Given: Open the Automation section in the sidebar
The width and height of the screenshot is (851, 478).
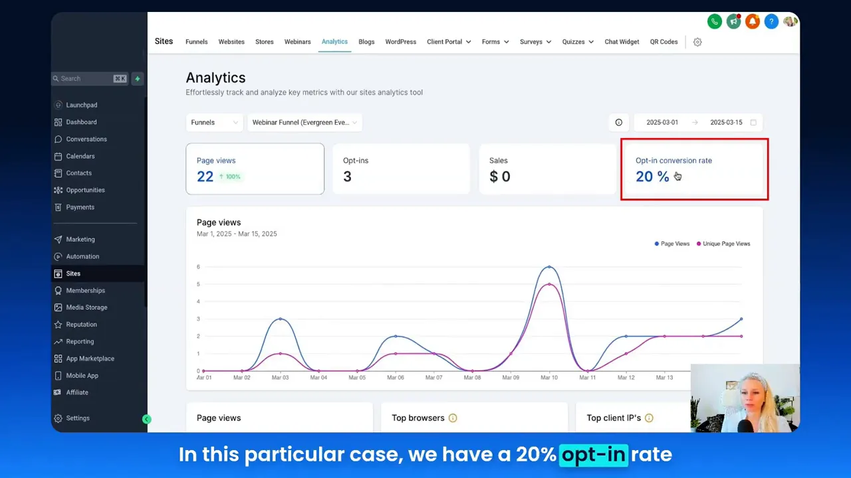Looking at the screenshot, I should pos(82,256).
